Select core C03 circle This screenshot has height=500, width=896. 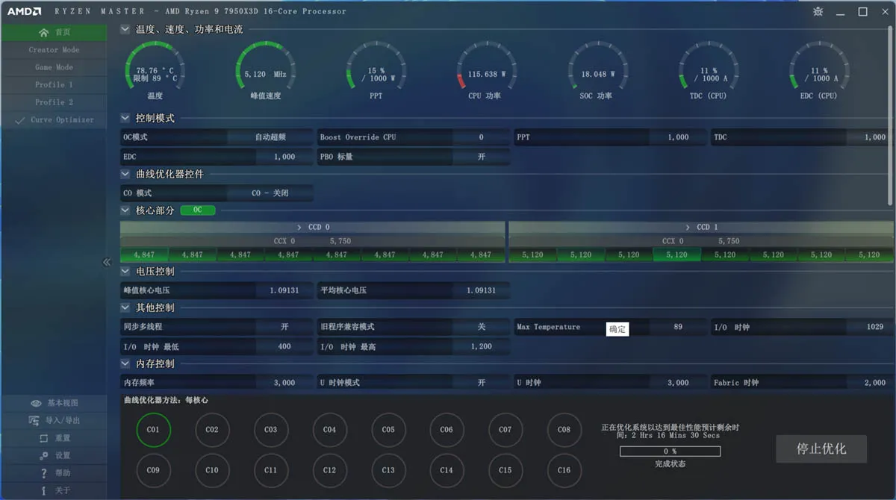pos(270,430)
